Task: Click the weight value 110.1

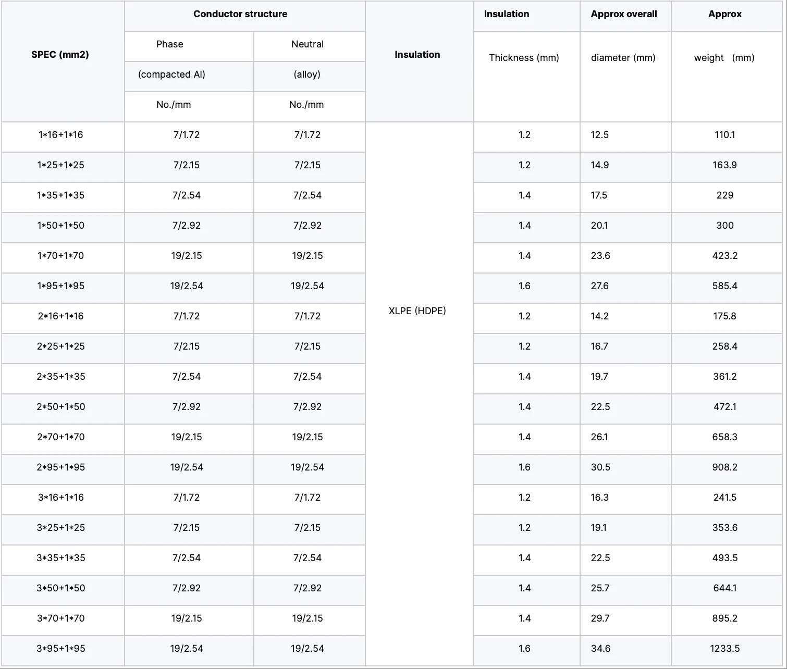Action: click(x=724, y=135)
